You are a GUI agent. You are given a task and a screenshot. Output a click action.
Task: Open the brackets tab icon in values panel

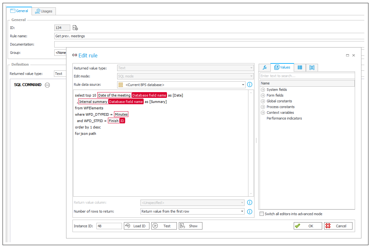tap(312, 68)
